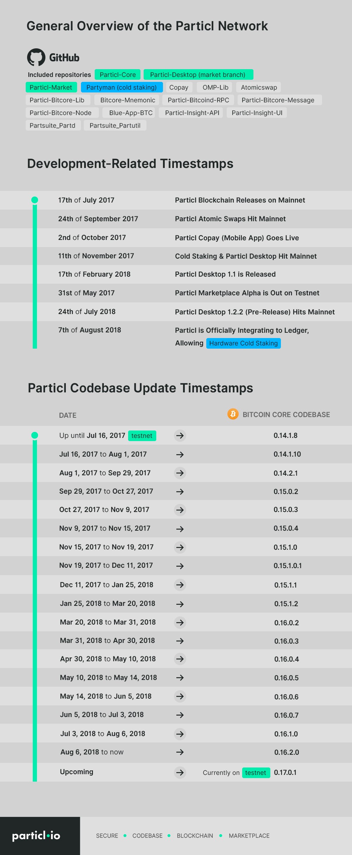Click the testnet badge near Jul 16, 2017
This screenshot has width=352, height=855.
tap(142, 436)
